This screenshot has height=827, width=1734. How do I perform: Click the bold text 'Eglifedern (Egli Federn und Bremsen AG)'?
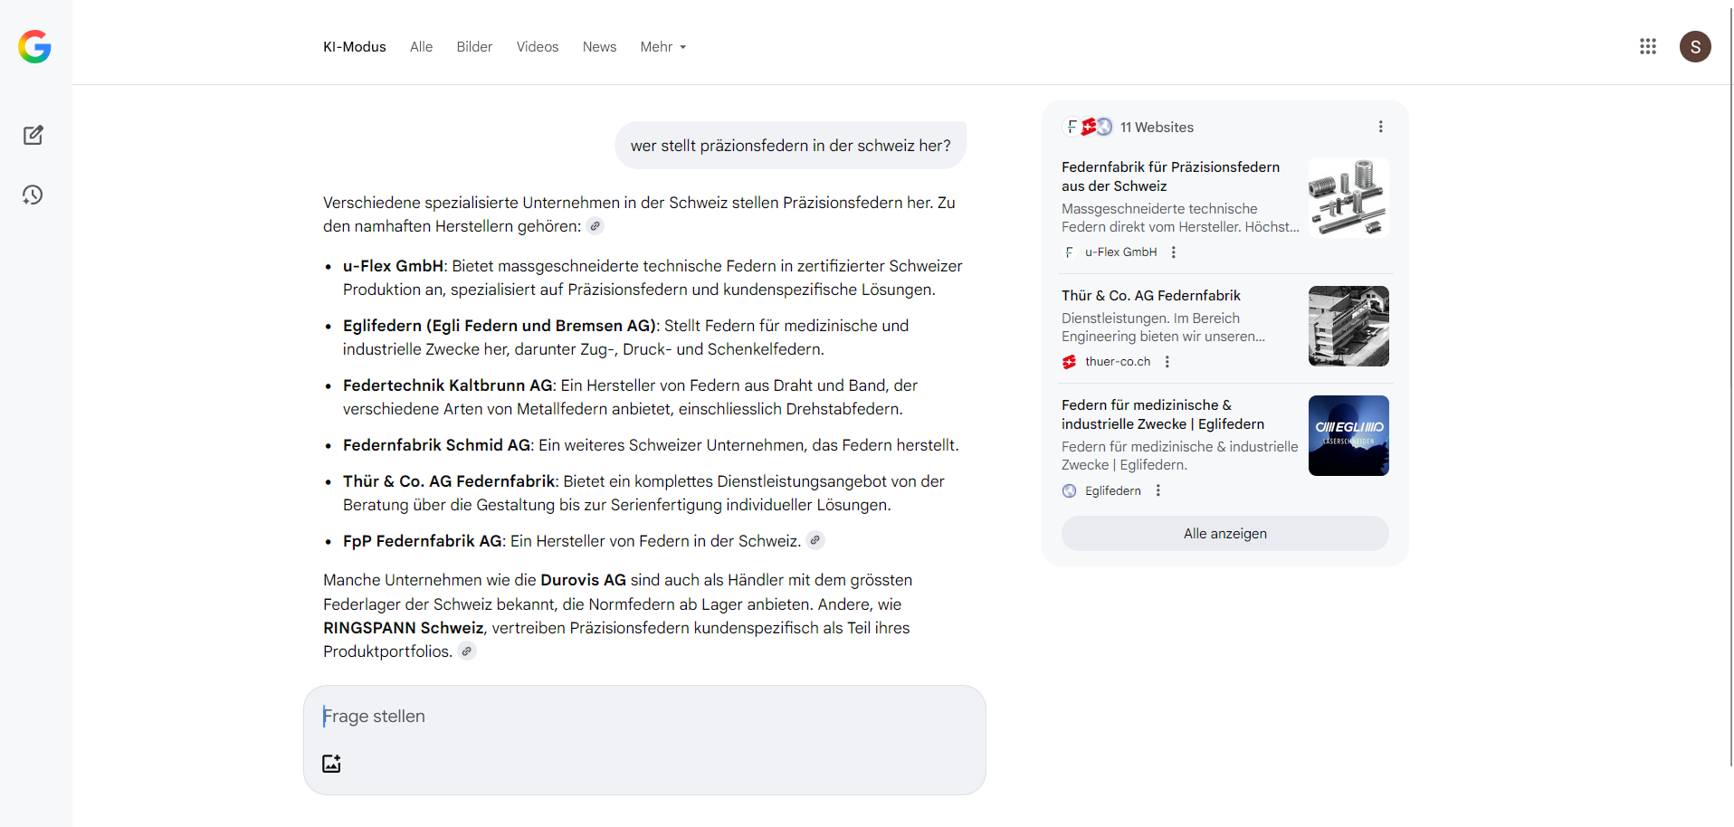(500, 326)
